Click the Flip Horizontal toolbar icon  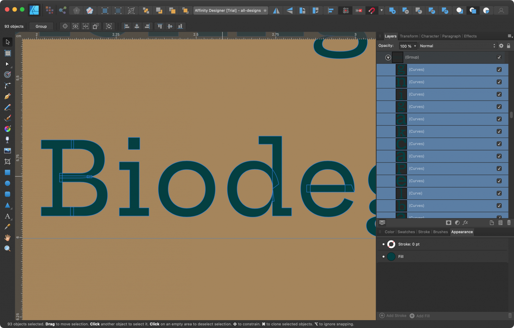(x=276, y=11)
